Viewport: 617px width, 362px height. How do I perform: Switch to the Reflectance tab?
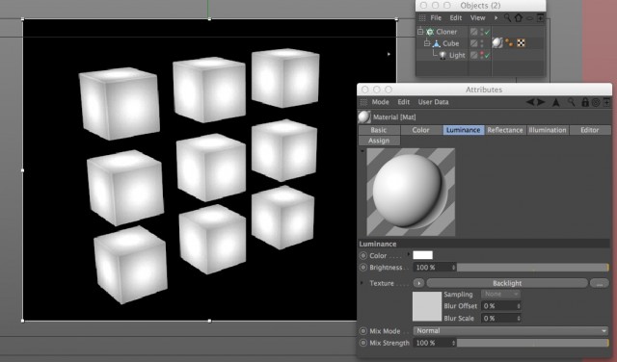(x=505, y=130)
